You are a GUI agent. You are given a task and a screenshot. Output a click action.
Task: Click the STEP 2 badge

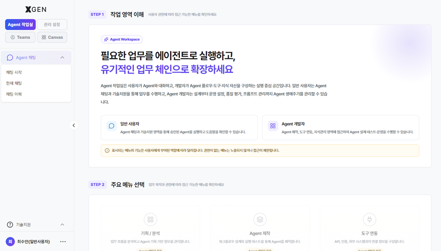click(x=97, y=185)
